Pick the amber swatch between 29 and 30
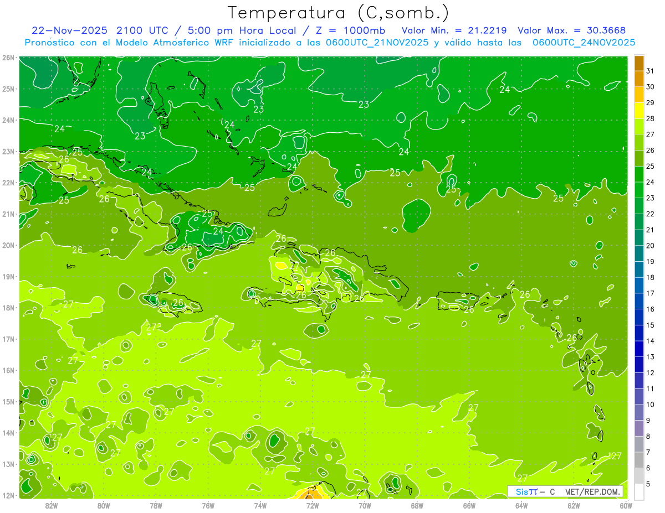665x513 pixels. point(639,95)
